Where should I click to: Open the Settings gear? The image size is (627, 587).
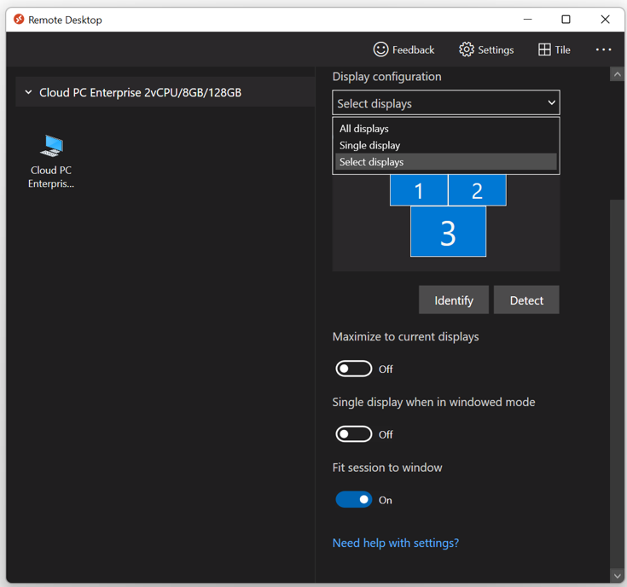[486, 49]
